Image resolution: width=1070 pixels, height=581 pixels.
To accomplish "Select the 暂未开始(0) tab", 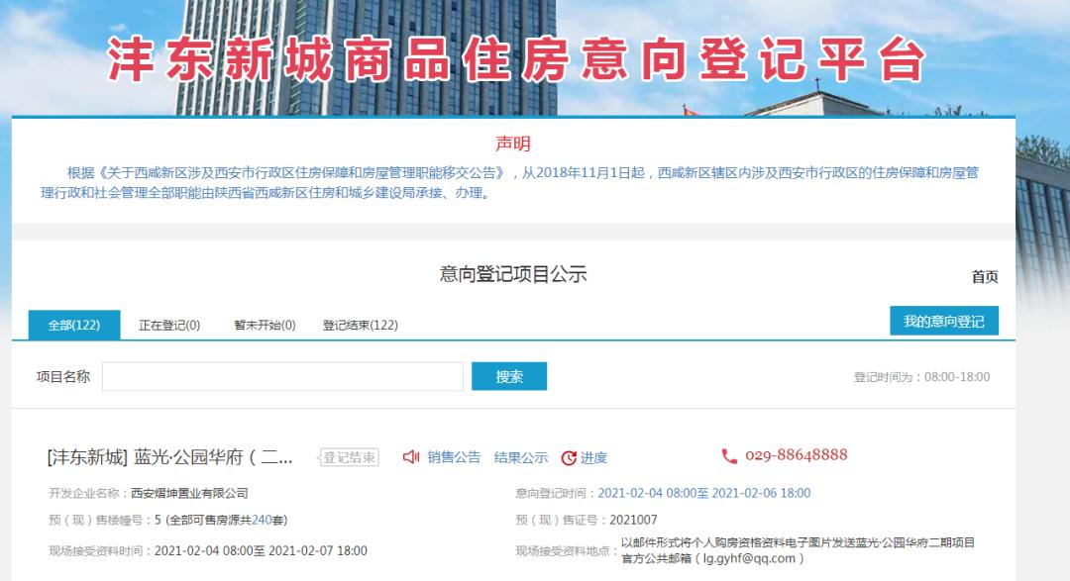I will (266, 325).
